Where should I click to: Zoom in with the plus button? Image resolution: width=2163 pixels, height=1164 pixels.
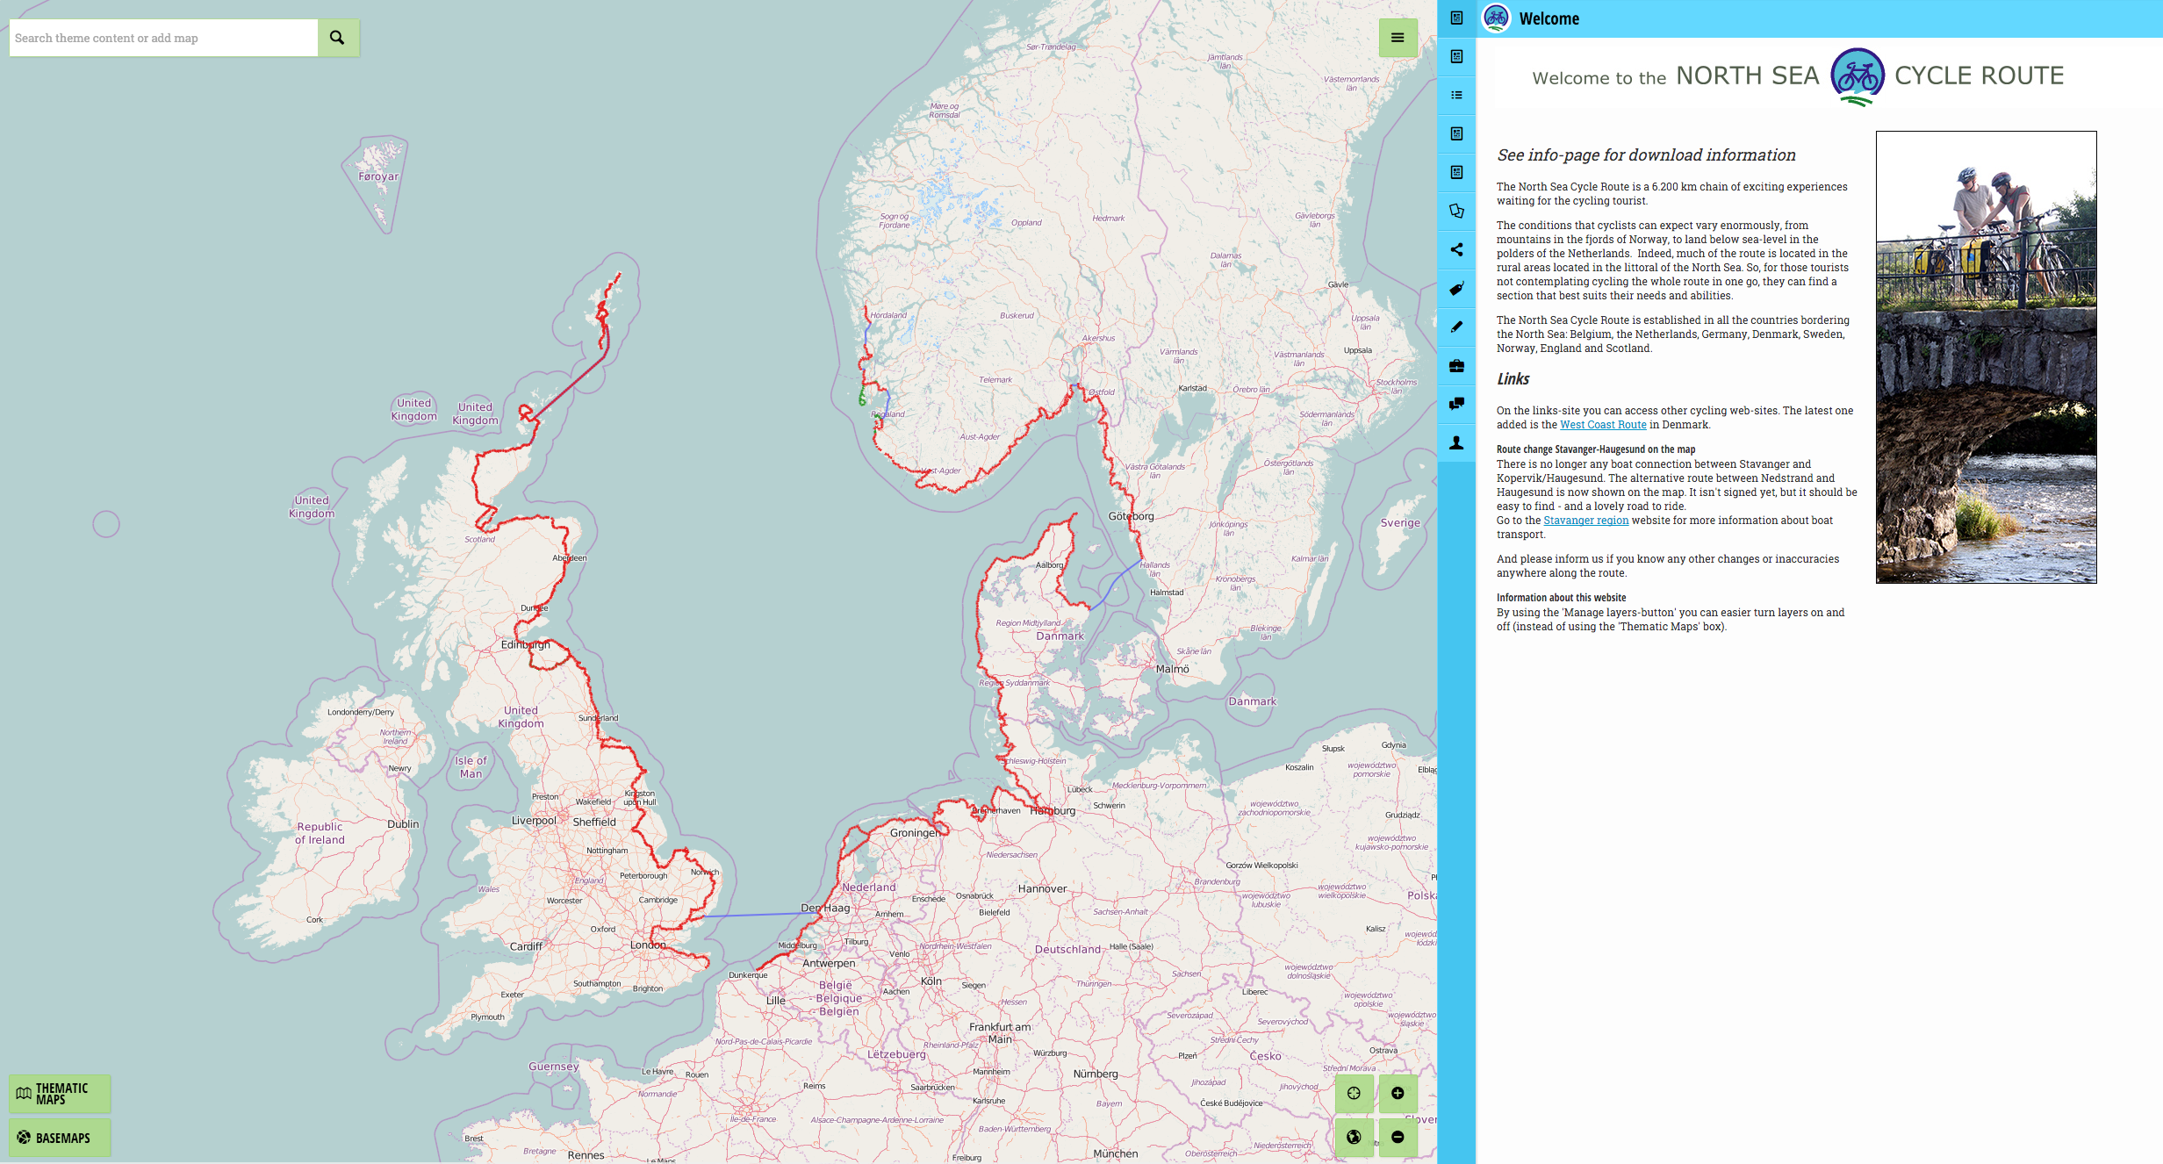pyautogui.click(x=1398, y=1093)
